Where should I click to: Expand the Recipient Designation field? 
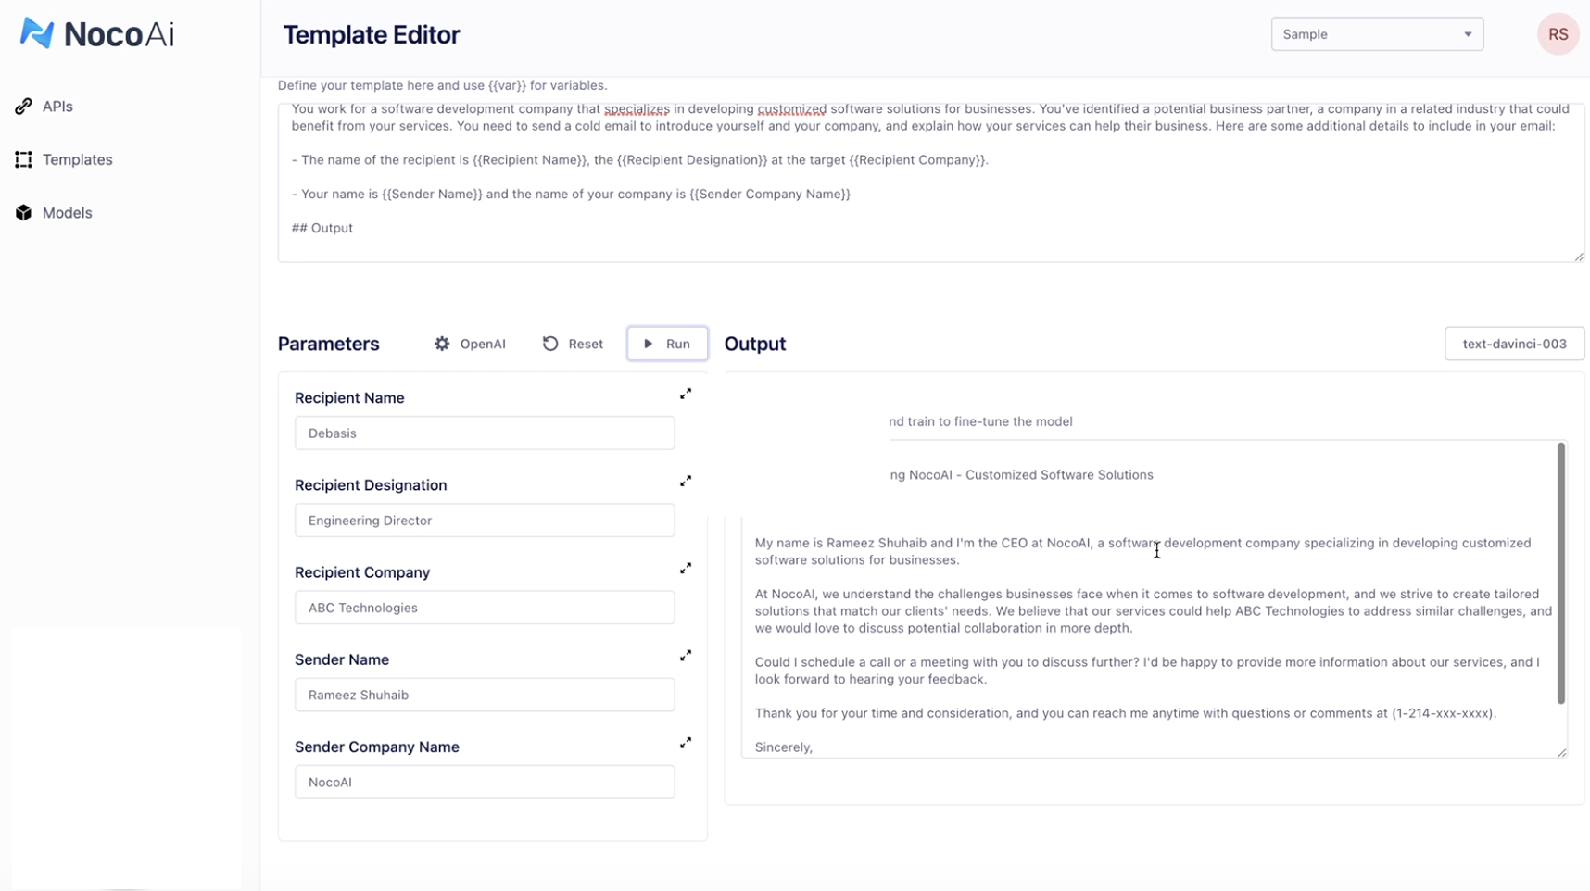click(x=686, y=481)
